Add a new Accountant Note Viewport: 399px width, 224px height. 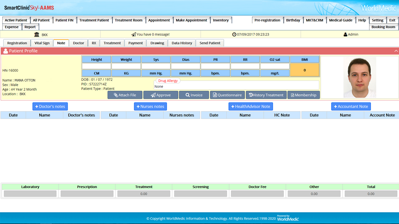pos(351,106)
